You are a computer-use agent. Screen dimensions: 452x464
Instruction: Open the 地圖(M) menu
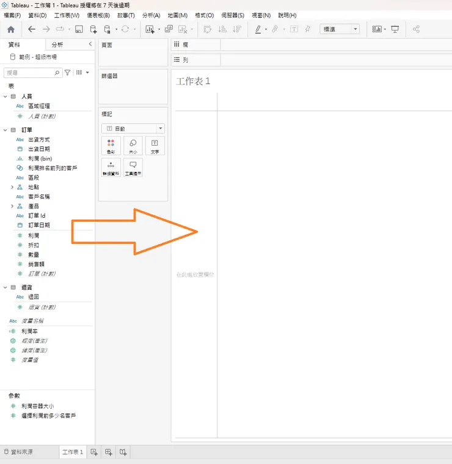[177, 15]
